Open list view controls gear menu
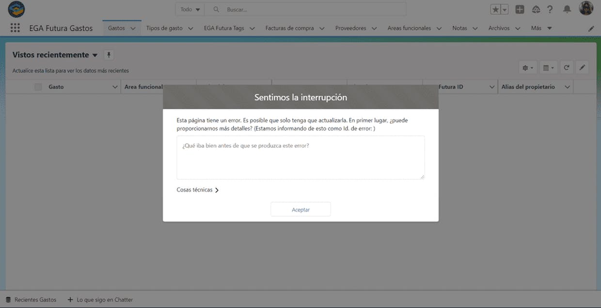This screenshot has height=308, width=601. click(x=528, y=68)
